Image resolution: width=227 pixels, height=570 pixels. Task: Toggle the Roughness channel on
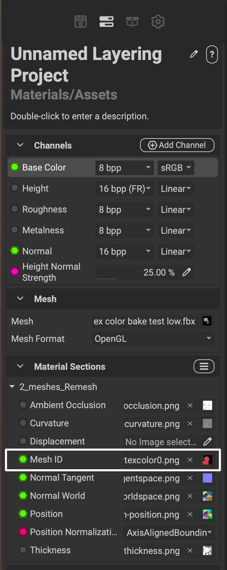point(15,209)
